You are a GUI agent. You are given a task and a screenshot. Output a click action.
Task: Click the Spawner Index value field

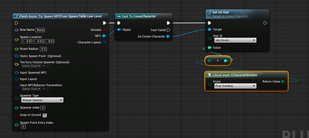42,108
